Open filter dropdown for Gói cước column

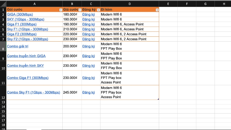pyautogui.click(x=61, y=10)
